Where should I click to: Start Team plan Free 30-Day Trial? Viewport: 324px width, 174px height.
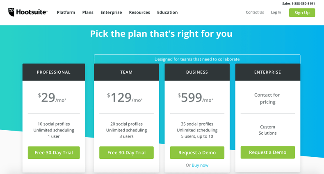[126, 153]
